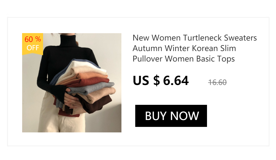Pick the blue sweater edge in the stack
The height and width of the screenshot is (160, 276).
click(58, 76)
